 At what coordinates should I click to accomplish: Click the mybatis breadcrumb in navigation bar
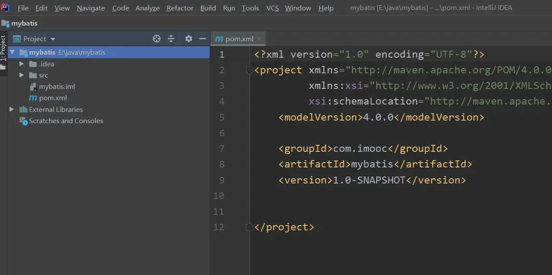click(24, 23)
